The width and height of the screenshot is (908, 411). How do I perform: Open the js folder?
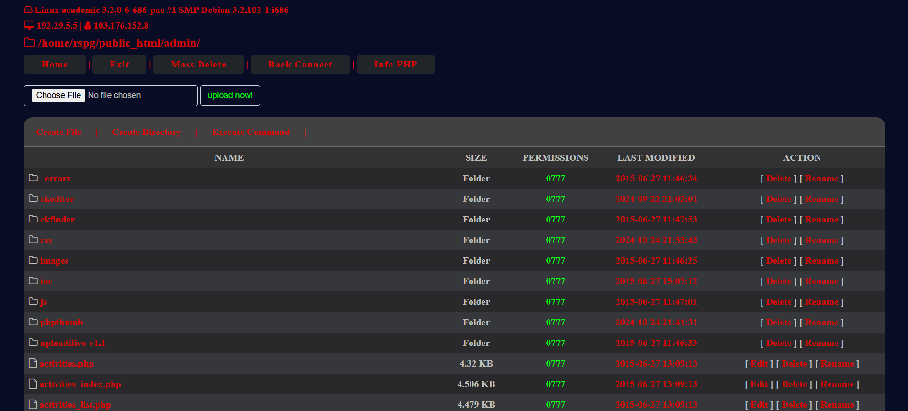[44, 302]
